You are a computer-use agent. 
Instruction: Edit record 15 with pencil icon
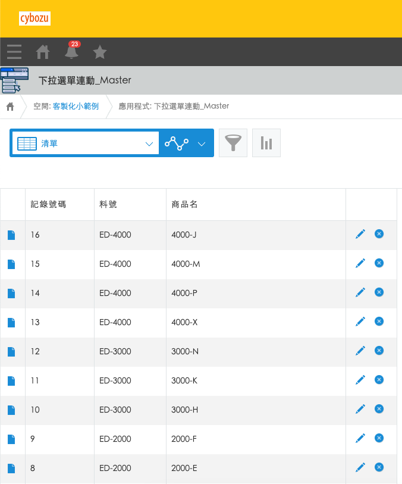coord(360,263)
